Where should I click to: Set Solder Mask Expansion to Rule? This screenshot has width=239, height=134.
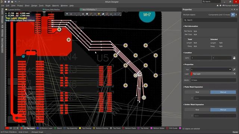tap(197, 110)
